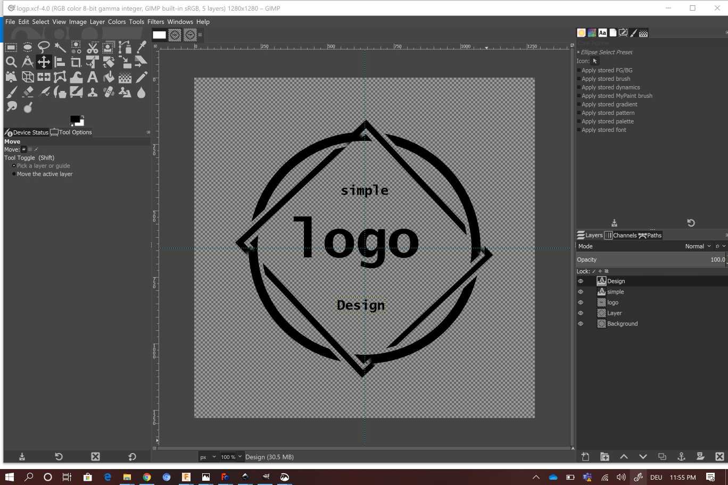Choose the Heal bandage tool
728x485 pixels.
(x=109, y=92)
